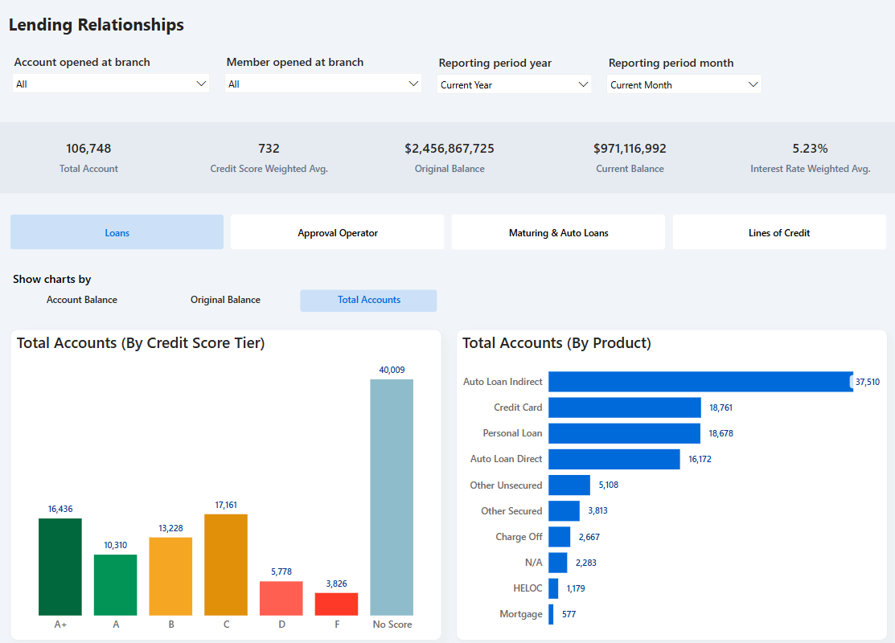
Task: Expand the Reporting period year dropdown
Action: click(x=514, y=84)
